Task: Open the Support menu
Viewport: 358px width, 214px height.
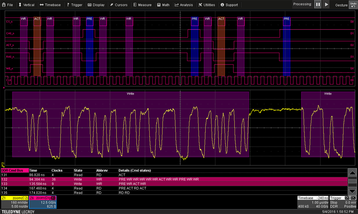Action: coord(229,5)
